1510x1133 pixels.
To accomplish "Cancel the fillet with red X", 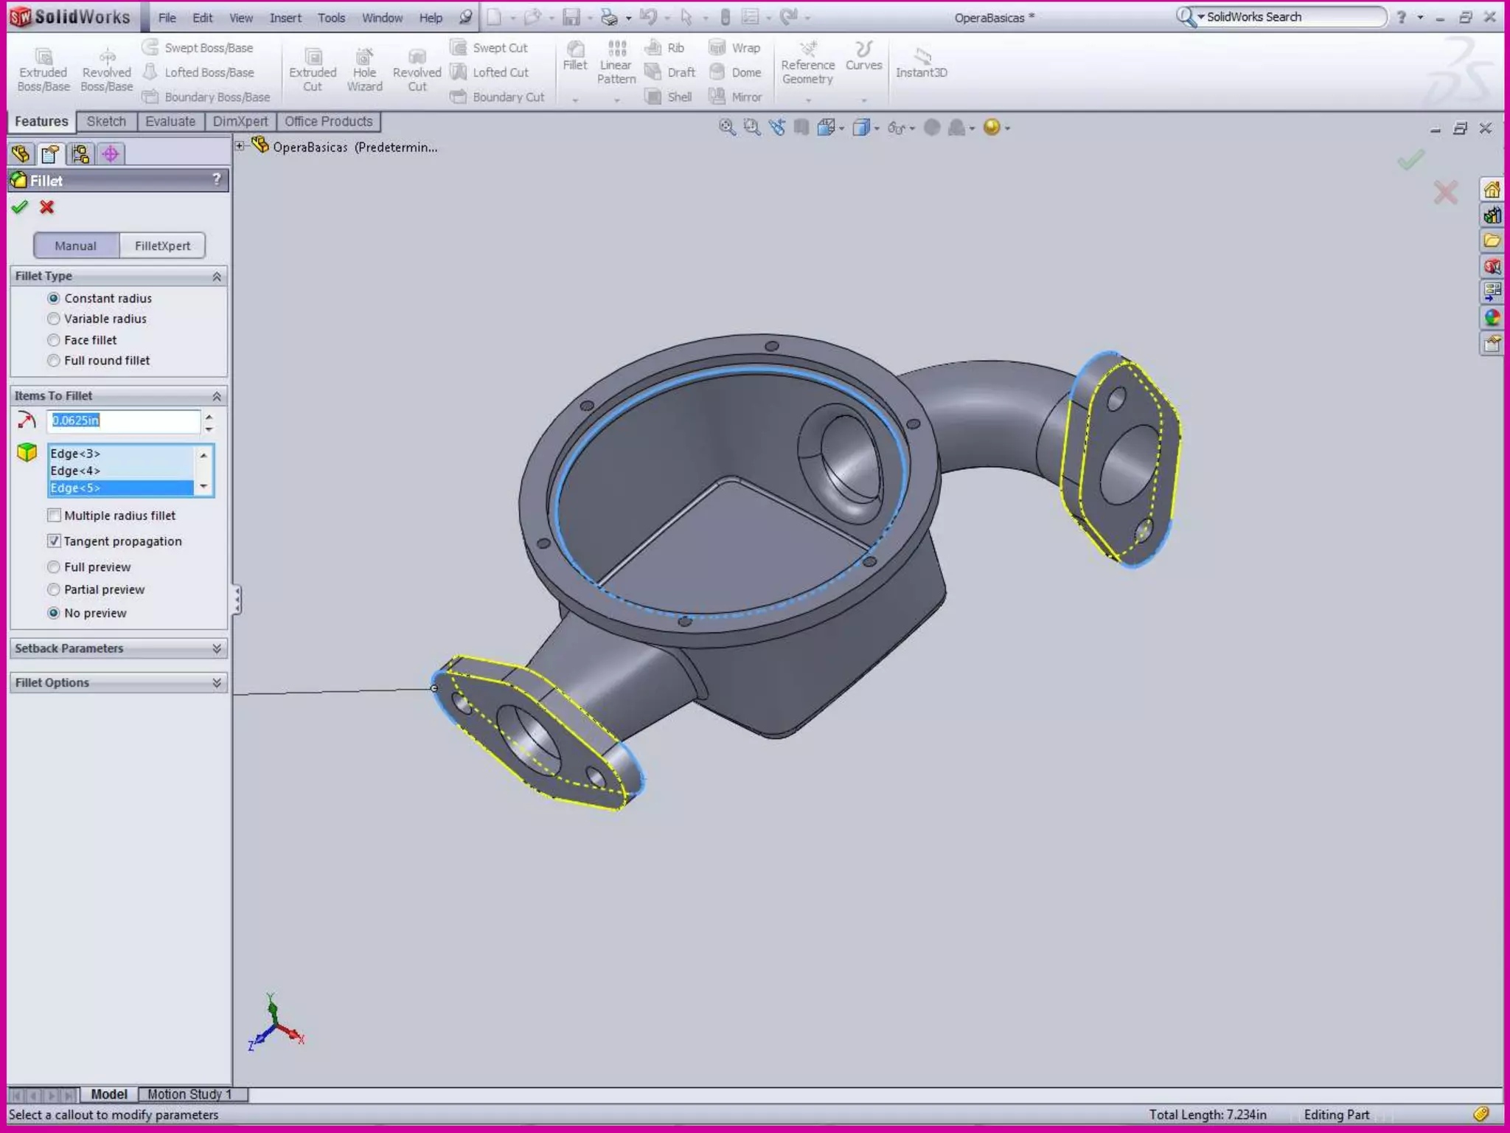I will [47, 207].
